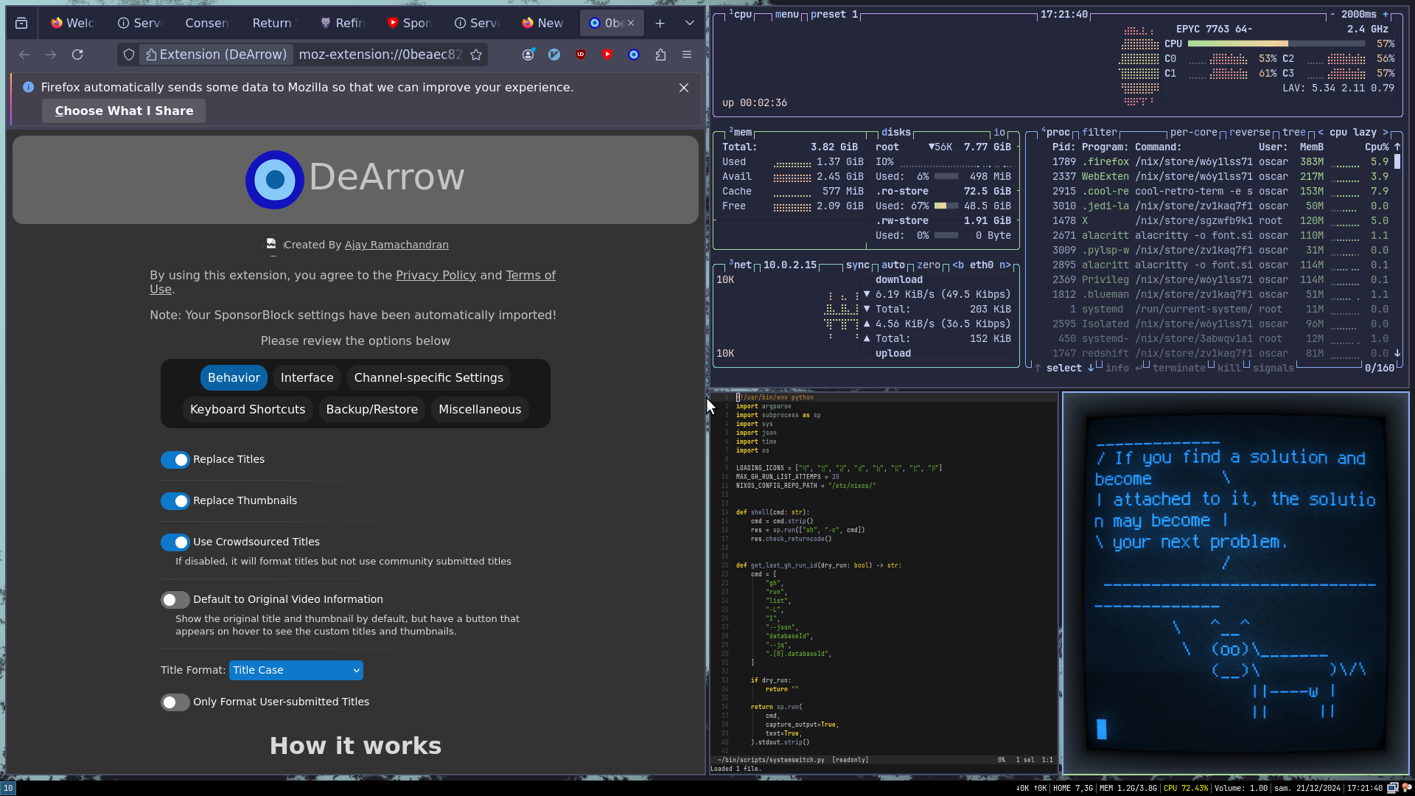Switch to next network interface in btop
Screen dimensions: 1415x796
(x=1005, y=265)
